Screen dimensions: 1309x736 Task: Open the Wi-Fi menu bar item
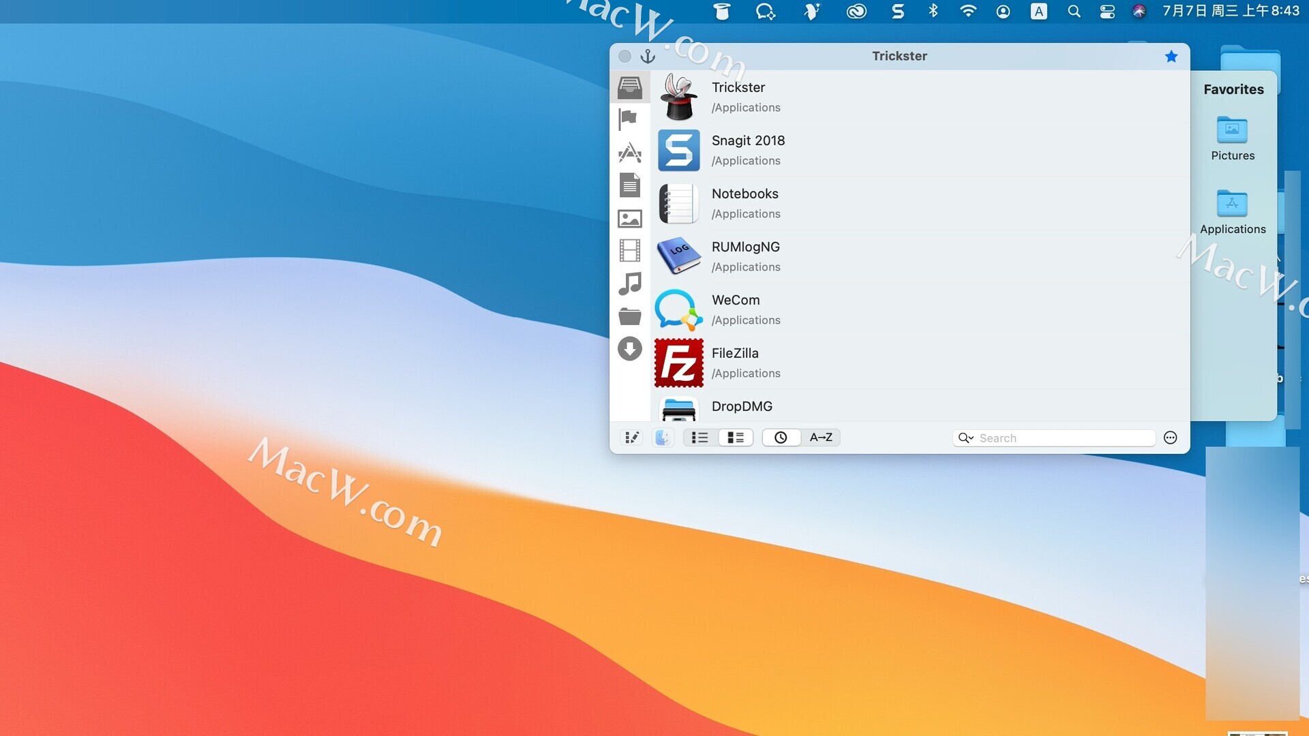pos(968,11)
